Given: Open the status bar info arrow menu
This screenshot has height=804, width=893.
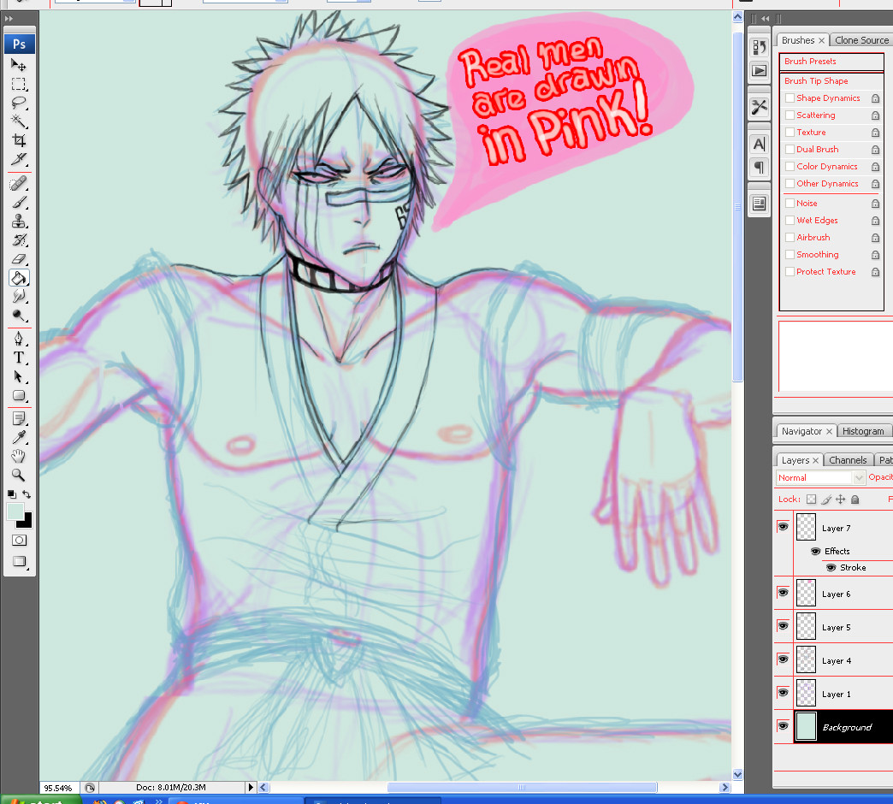Looking at the screenshot, I should click(x=250, y=788).
